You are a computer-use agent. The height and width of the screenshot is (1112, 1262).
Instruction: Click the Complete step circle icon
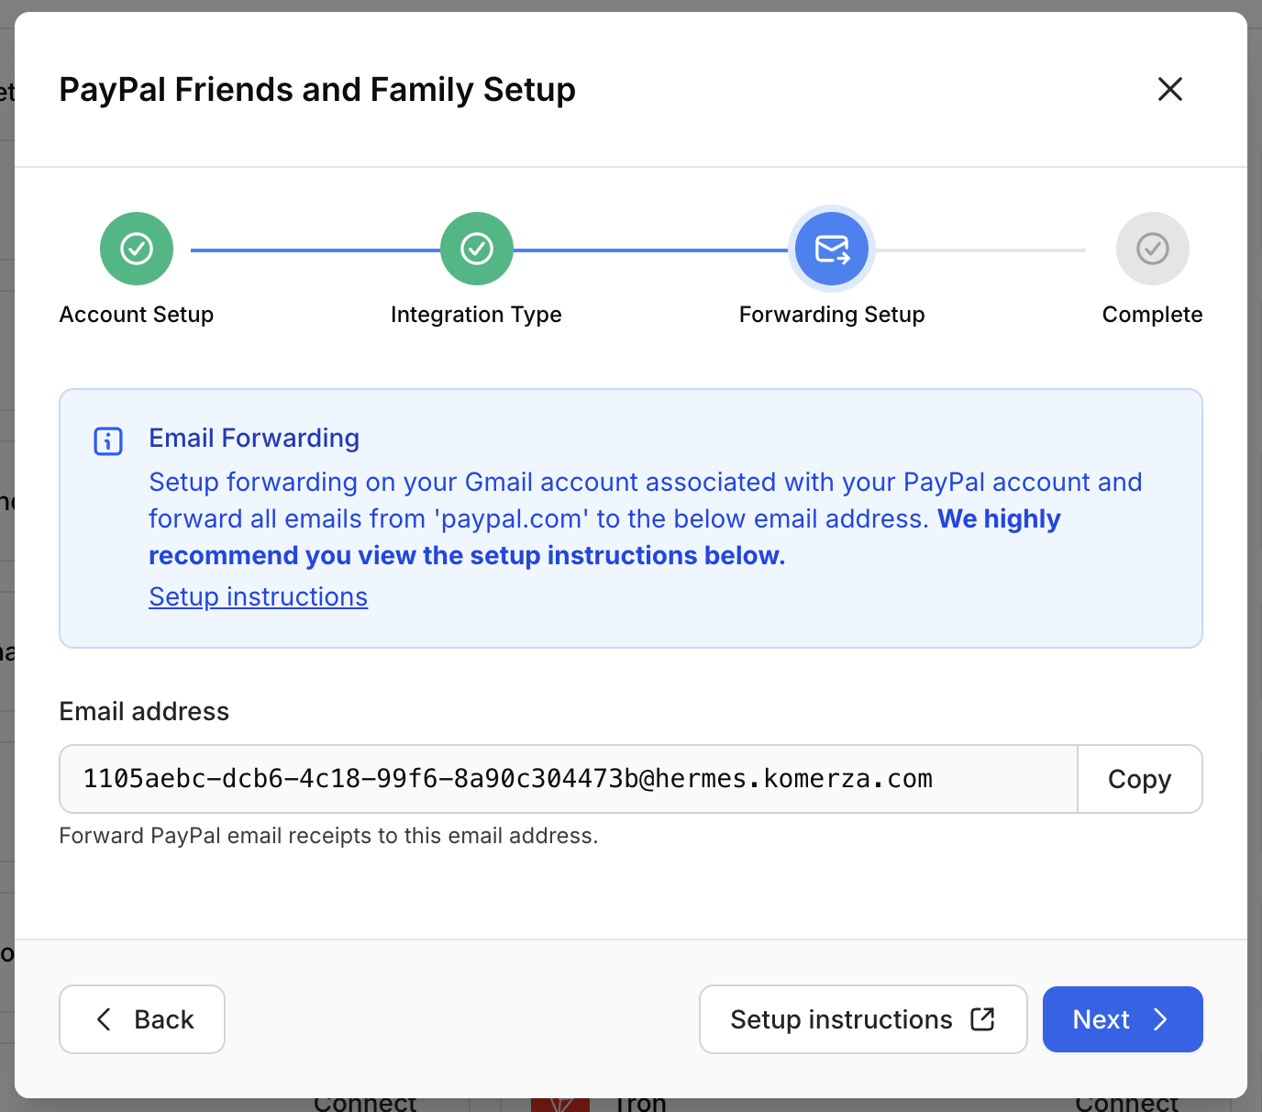tap(1152, 249)
